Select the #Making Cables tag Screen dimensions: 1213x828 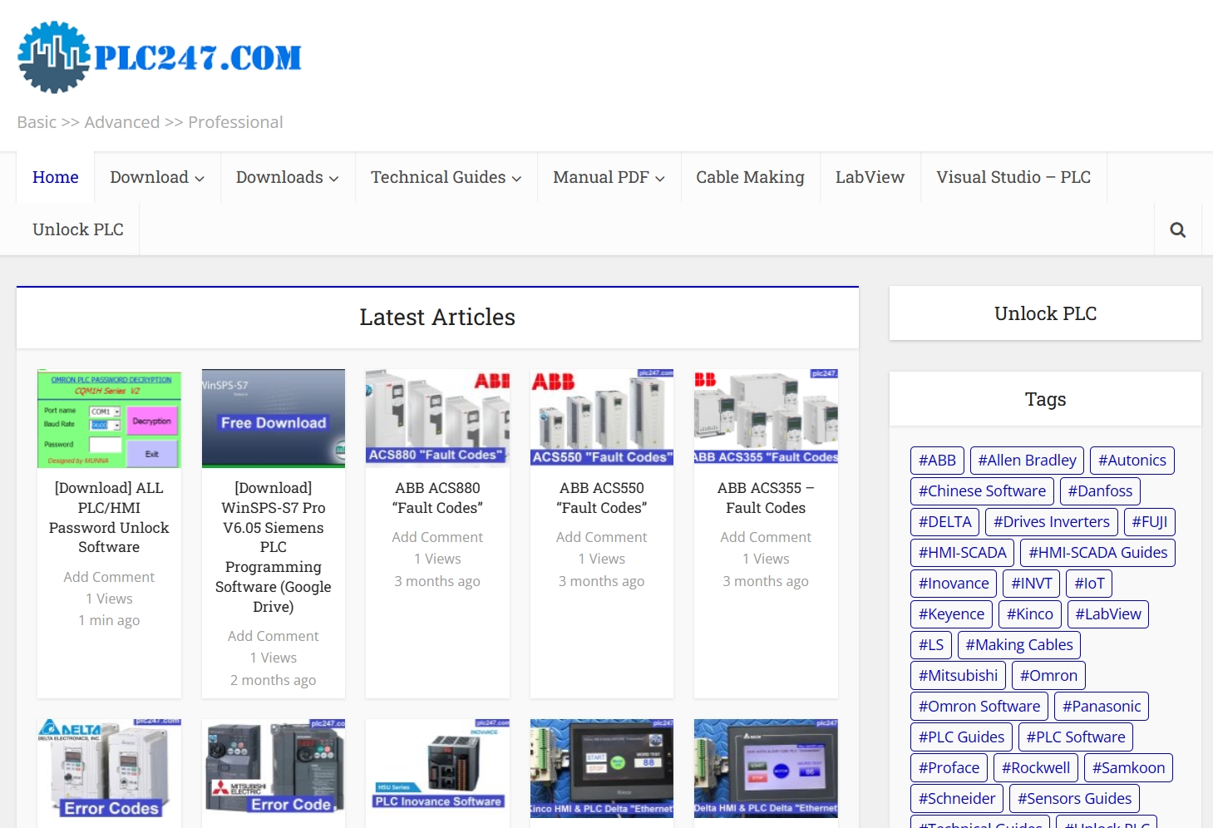1019,645
